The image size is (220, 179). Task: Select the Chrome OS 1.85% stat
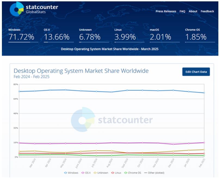pos(196,37)
